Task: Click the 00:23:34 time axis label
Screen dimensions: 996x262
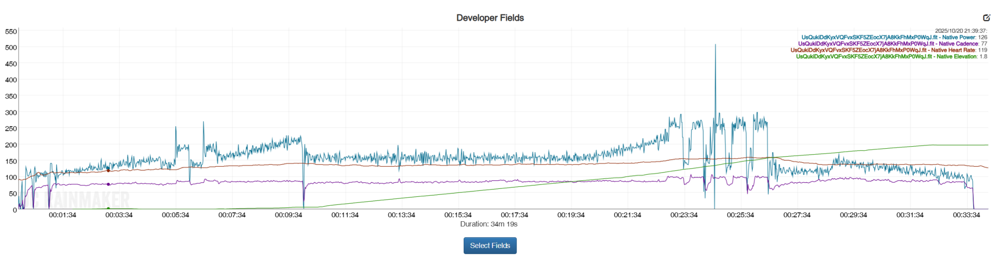Action: point(684,215)
